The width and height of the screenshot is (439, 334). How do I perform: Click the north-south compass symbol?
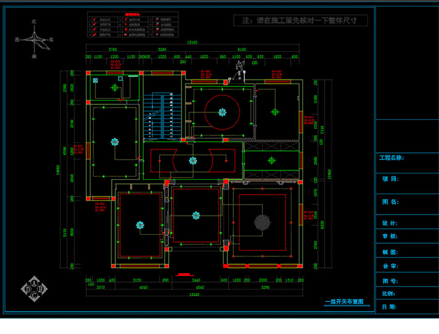34,39
